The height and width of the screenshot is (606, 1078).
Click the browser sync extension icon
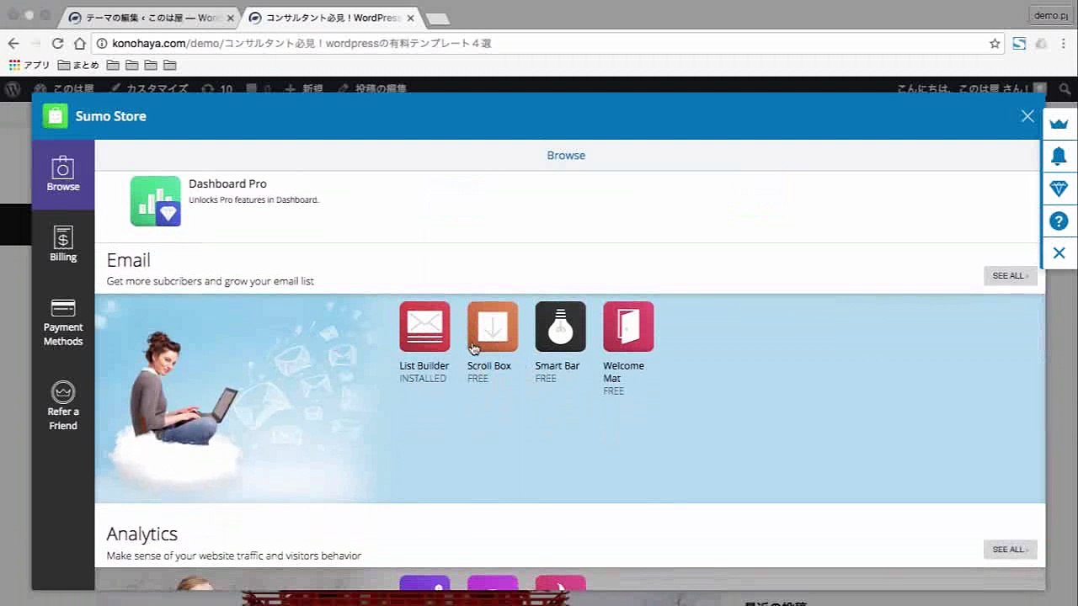pyautogui.click(x=1019, y=44)
